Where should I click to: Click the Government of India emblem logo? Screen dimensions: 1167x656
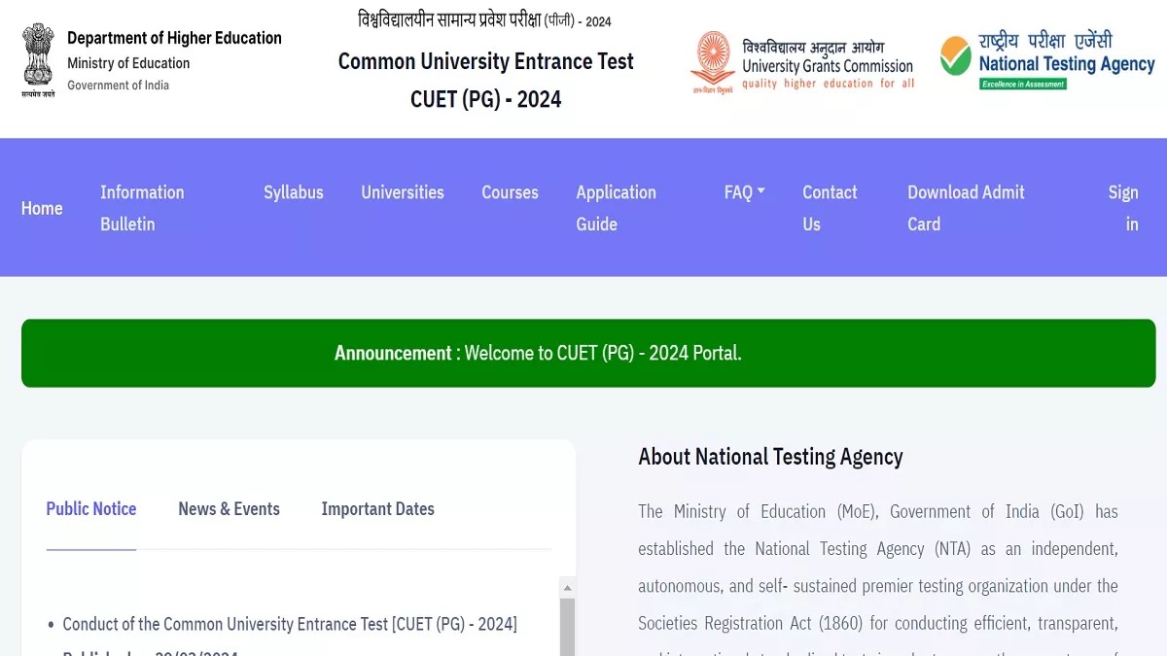point(40,60)
